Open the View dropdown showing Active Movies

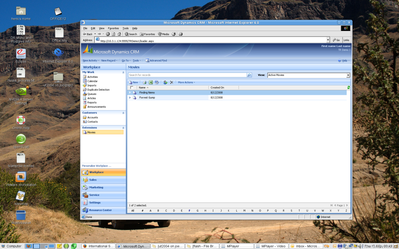click(x=309, y=75)
